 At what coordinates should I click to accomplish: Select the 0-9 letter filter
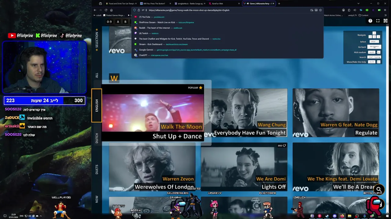[x=109, y=22]
